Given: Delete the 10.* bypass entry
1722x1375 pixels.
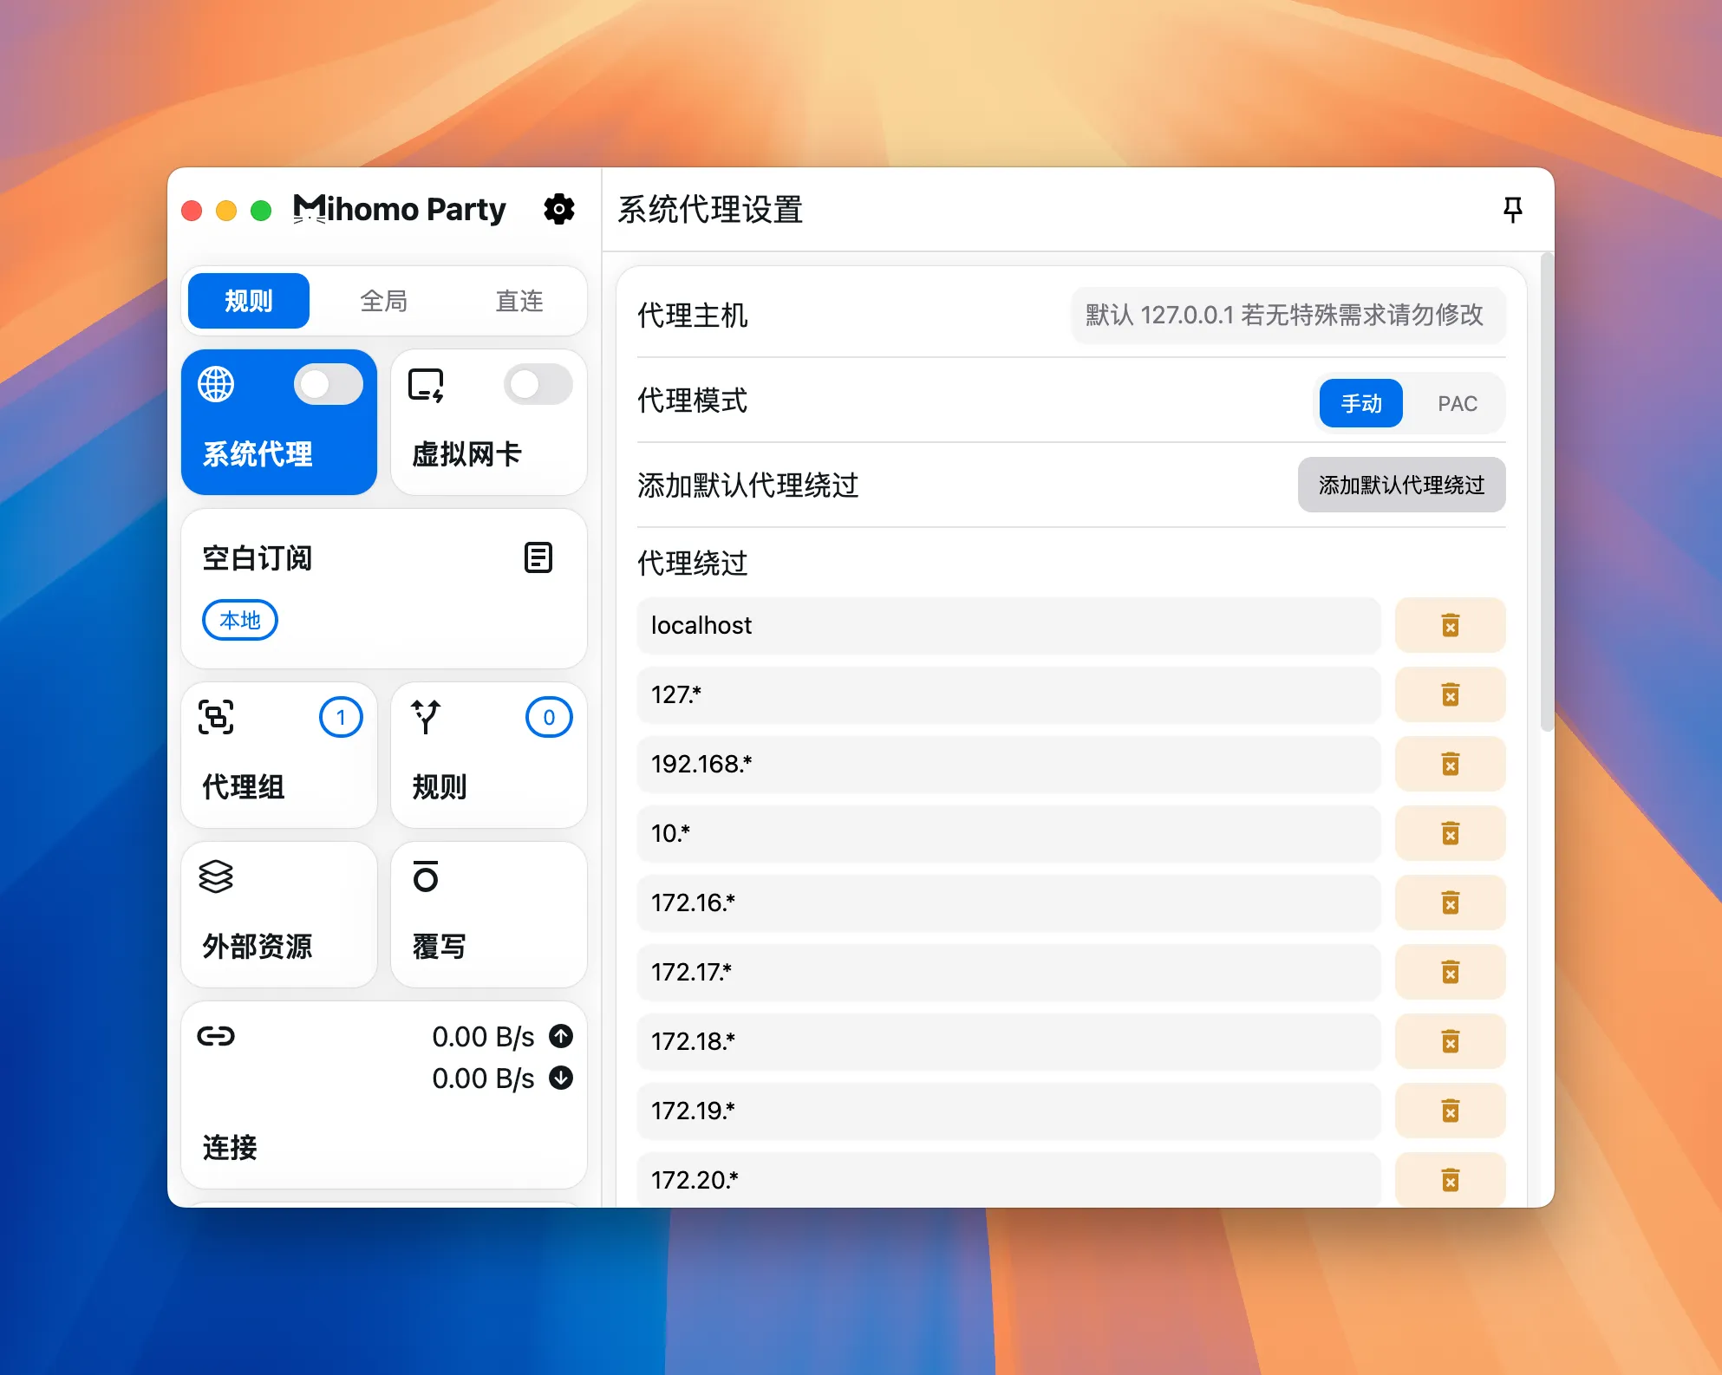Looking at the screenshot, I should coord(1450,833).
